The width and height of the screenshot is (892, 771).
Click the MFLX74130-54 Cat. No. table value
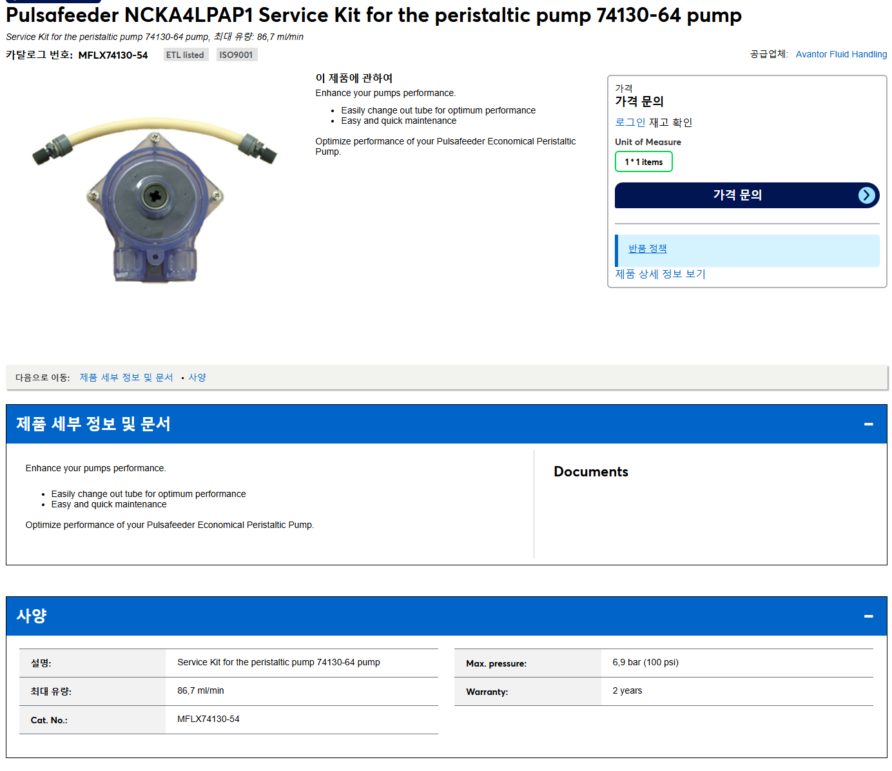point(208,719)
